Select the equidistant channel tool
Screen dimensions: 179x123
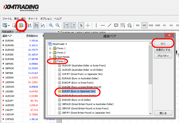point(129,25)
